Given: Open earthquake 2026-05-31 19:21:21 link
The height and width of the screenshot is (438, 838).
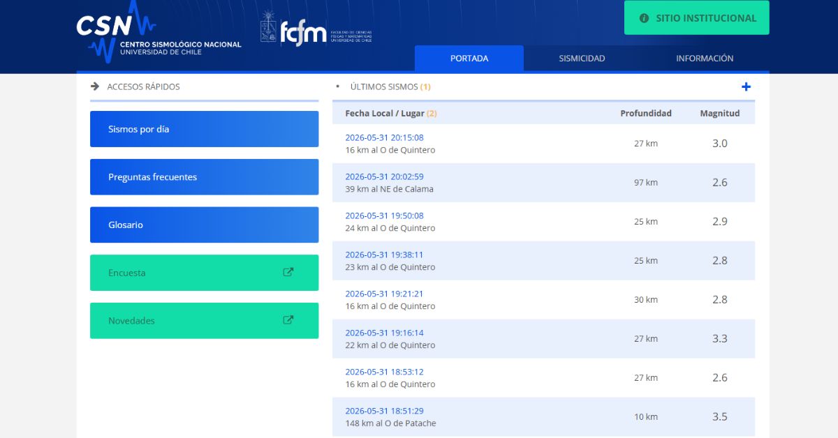Looking at the screenshot, I should pos(384,294).
